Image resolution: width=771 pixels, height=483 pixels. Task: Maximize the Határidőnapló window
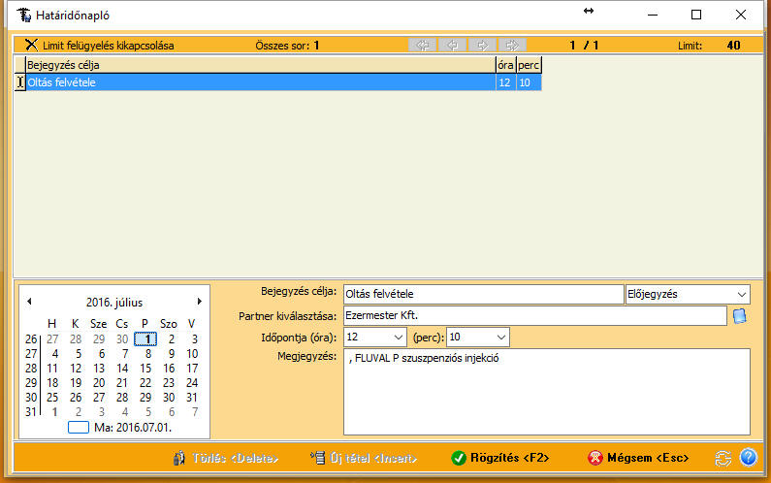(696, 15)
